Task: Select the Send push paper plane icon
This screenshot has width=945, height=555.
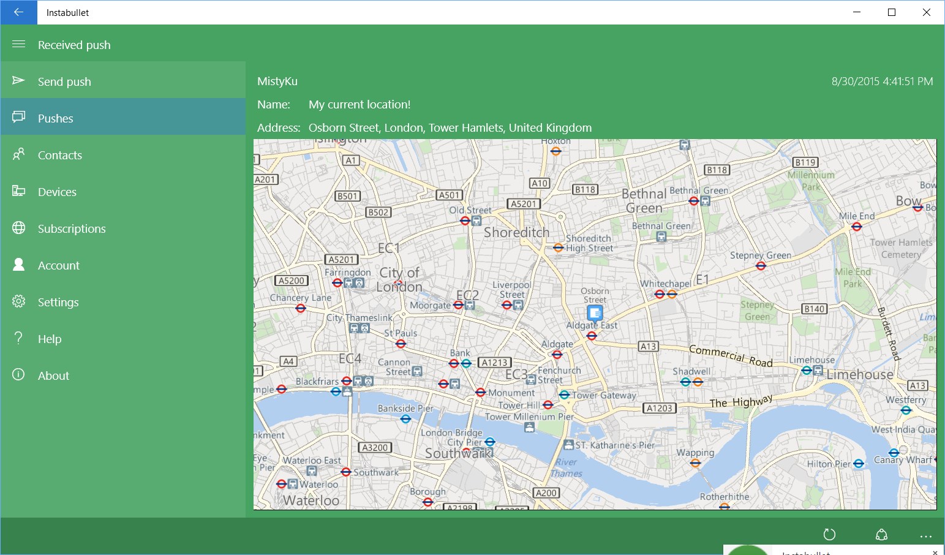Action: (x=18, y=81)
